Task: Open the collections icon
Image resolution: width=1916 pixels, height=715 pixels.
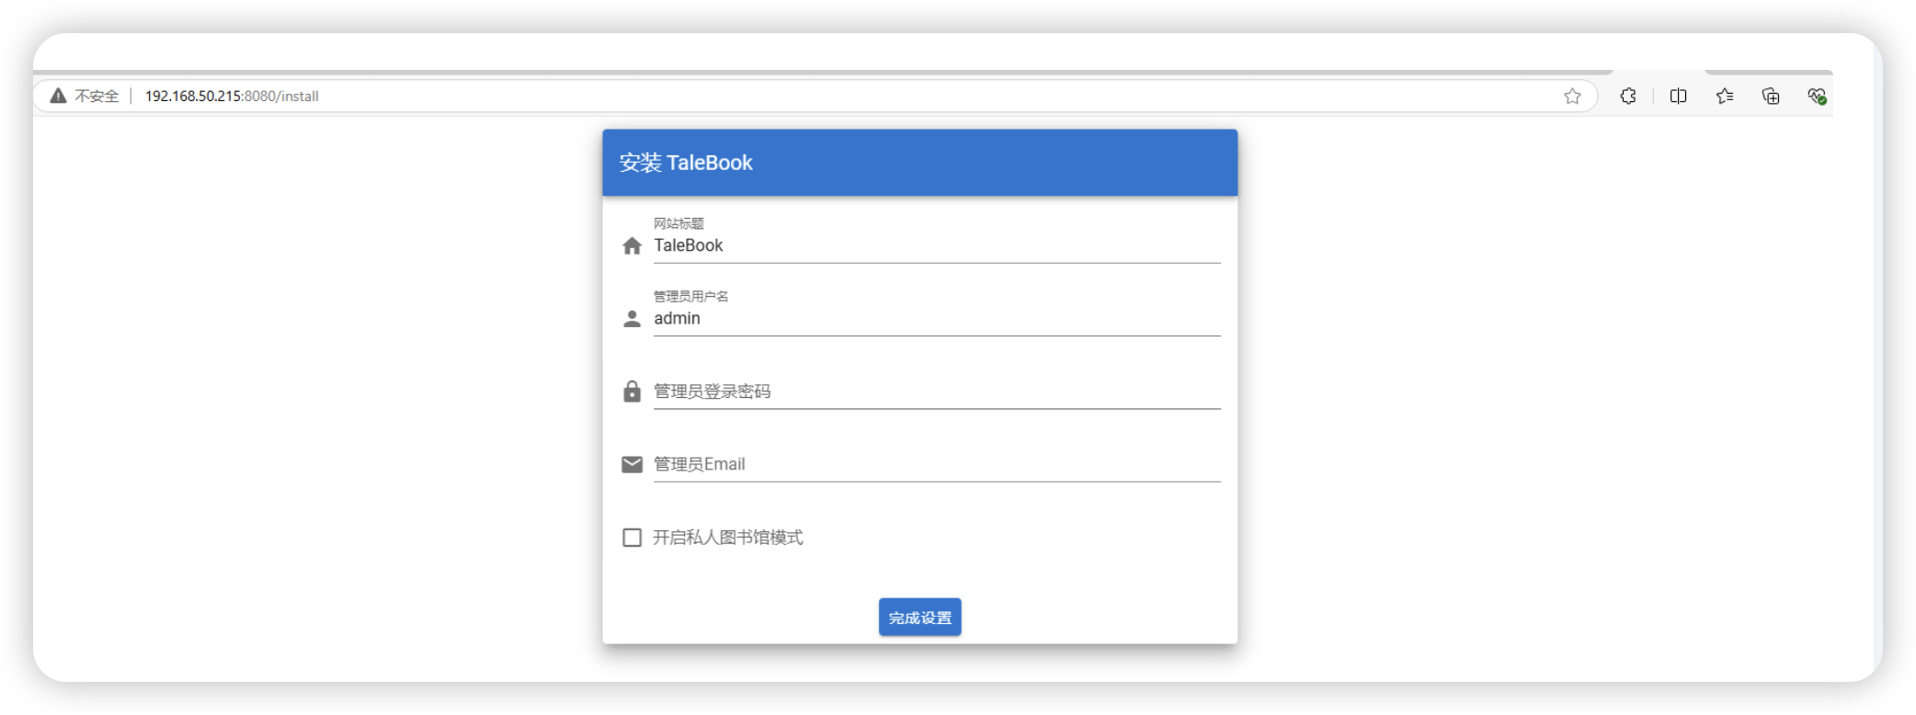Action: click(1771, 96)
